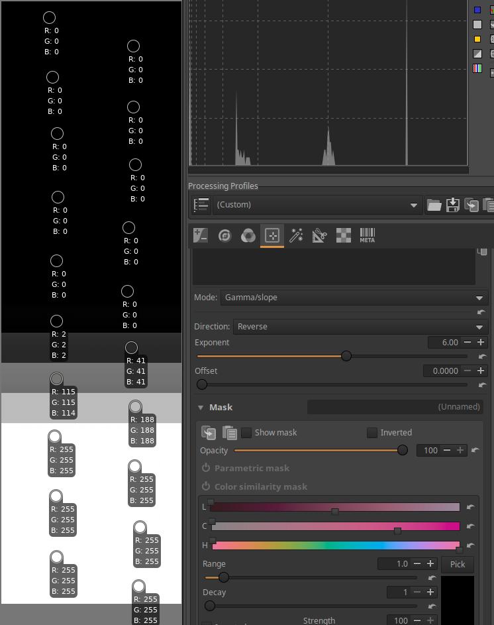Reset the Opacity slider to default
The height and width of the screenshot is (625, 494).
tap(475, 451)
